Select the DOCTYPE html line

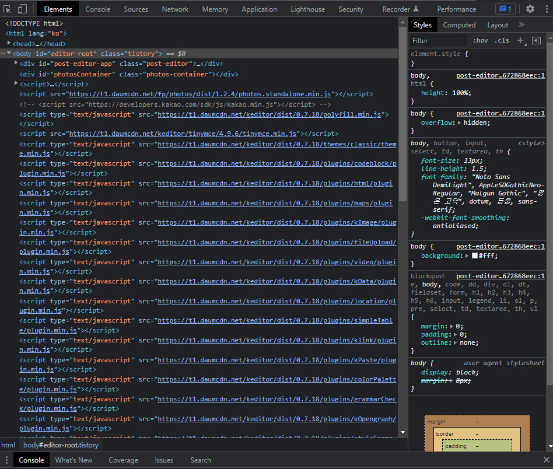pyautogui.click(x=34, y=24)
